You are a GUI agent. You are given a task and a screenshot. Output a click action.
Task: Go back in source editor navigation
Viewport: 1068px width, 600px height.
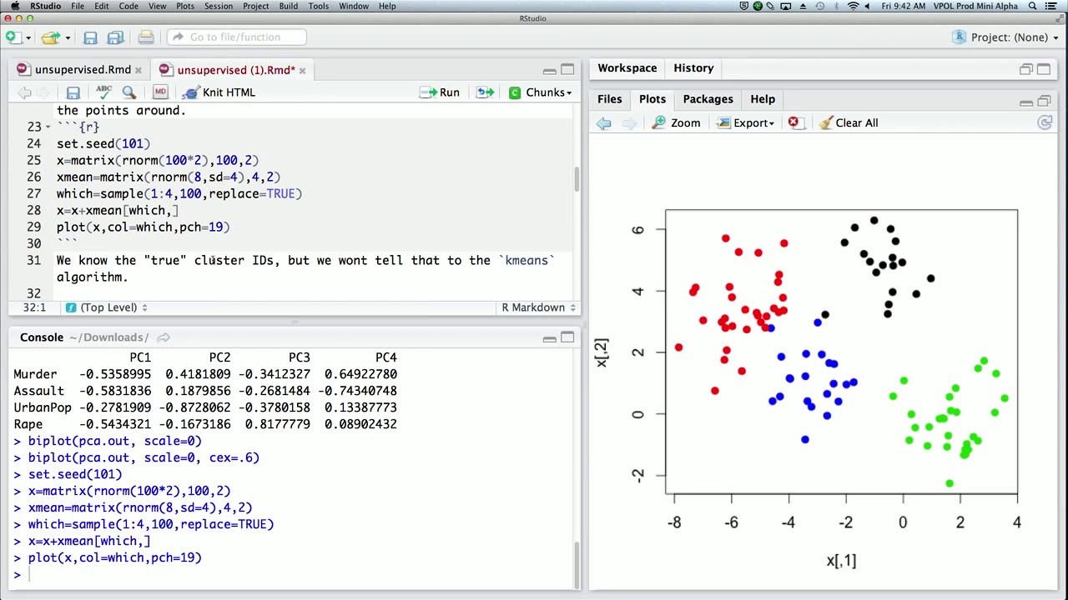(25, 92)
